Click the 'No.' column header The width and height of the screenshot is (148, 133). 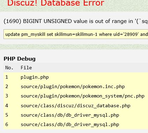[x=9, y=68]
